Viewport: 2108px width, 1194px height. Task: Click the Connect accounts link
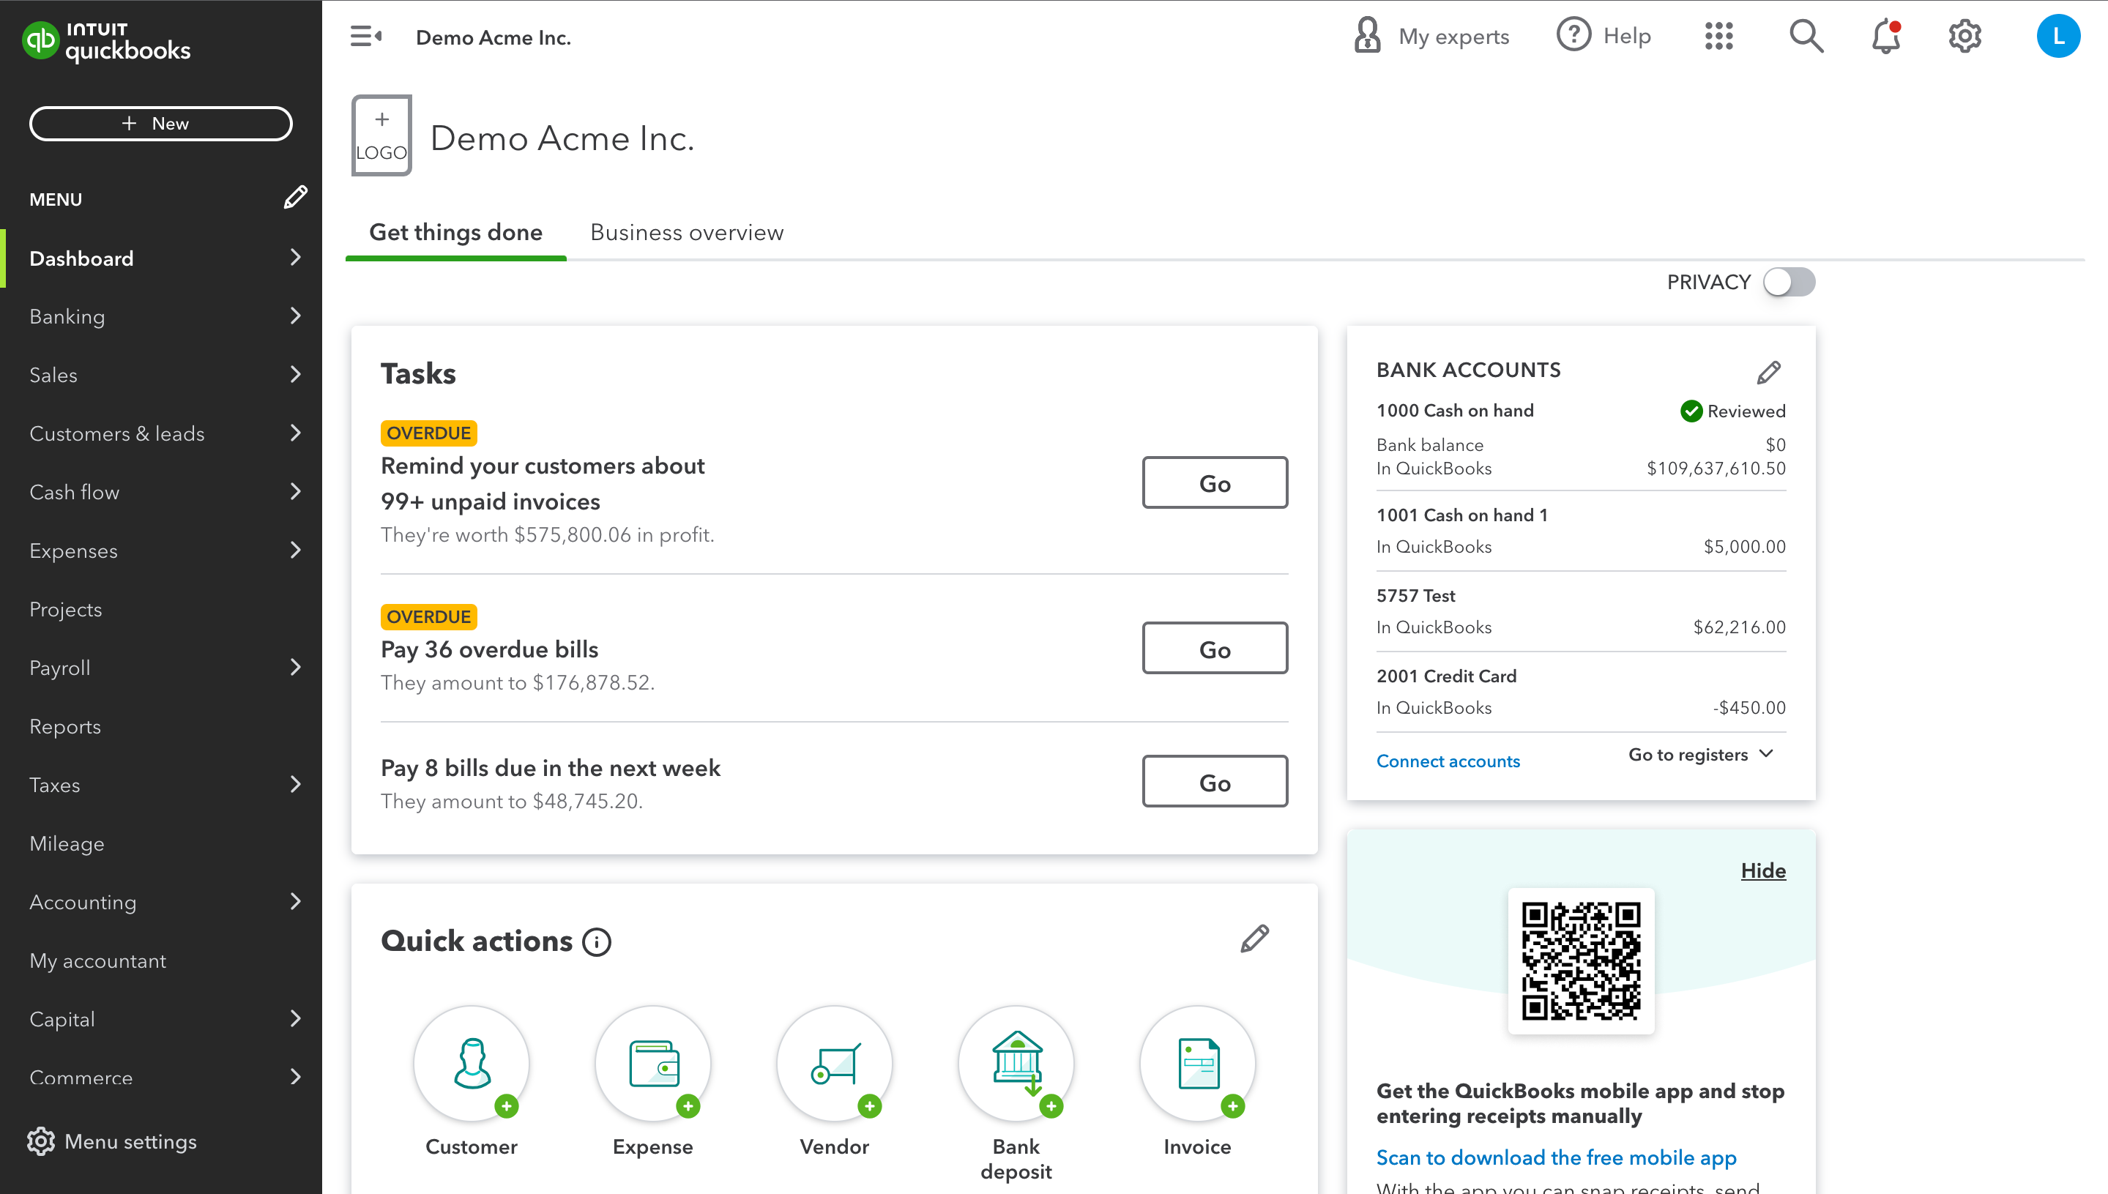(1448, 760)
